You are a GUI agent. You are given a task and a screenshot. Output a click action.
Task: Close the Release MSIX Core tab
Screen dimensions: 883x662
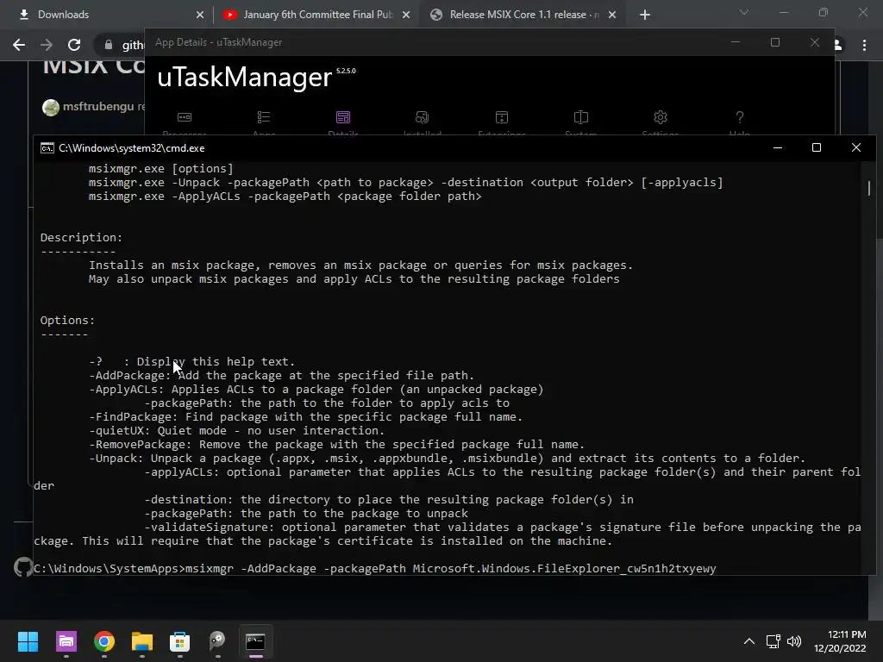coord(612,15)
